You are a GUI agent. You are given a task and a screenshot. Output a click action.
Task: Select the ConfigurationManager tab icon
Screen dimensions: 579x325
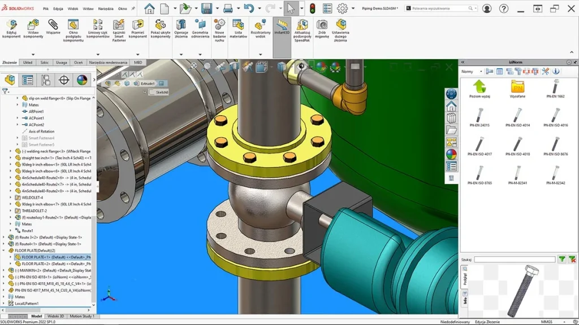45,80
